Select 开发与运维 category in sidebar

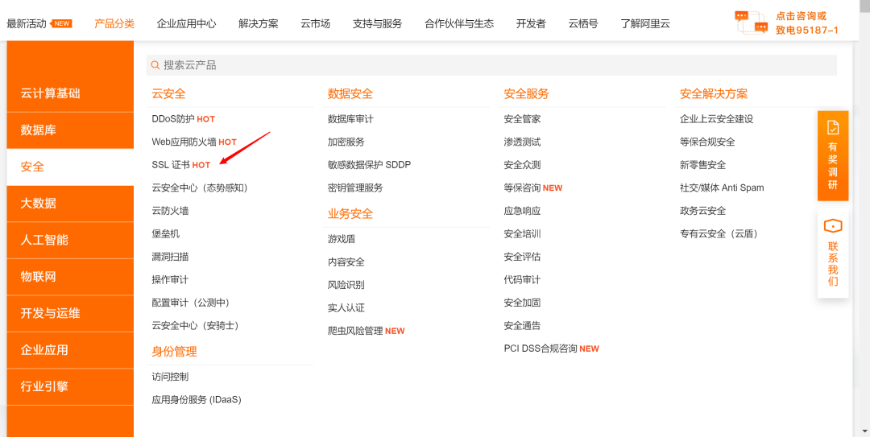[x=70, y=313]
